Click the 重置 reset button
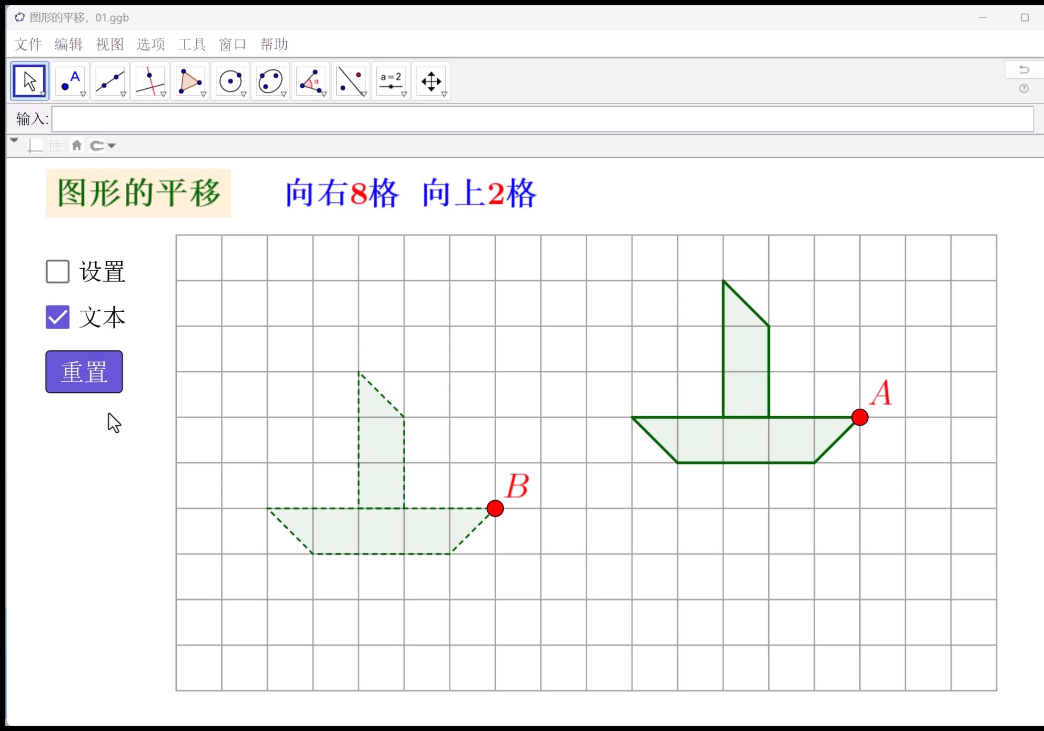 coord(84,372)
